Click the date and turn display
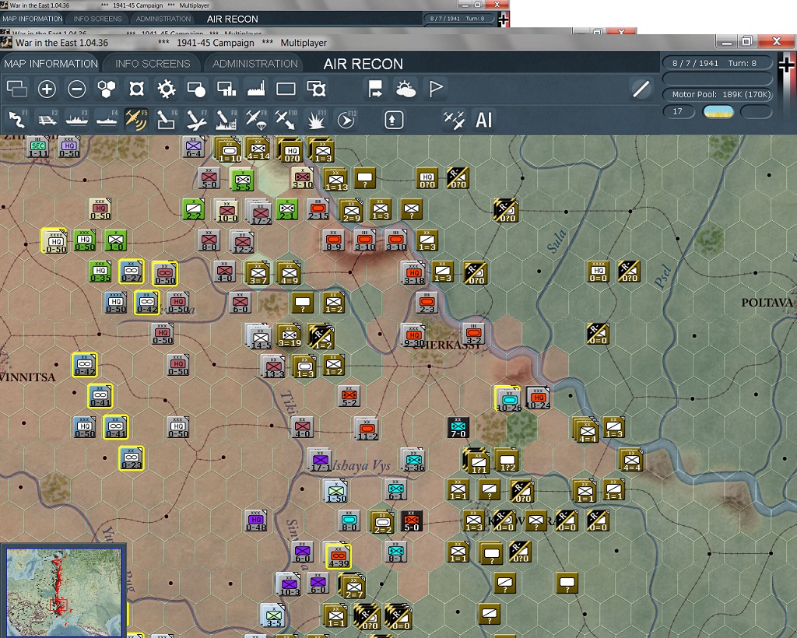The image size is (797, 638). [717, 63]
